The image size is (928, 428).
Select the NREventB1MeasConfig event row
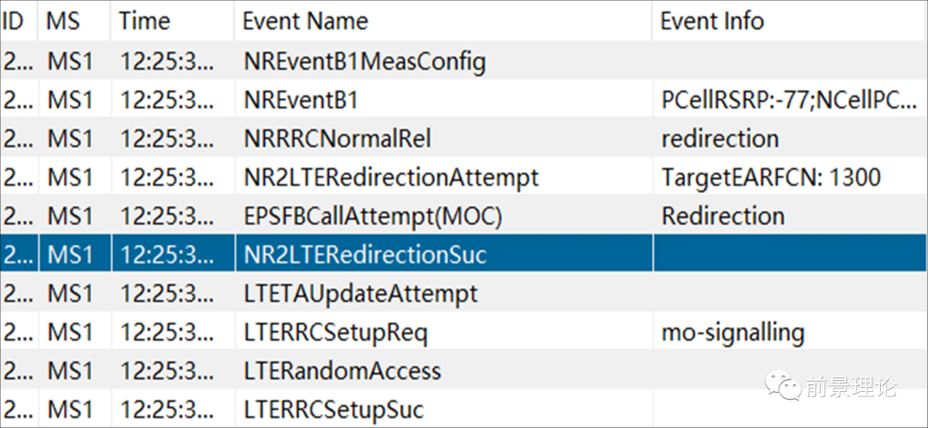pos(364,62)
